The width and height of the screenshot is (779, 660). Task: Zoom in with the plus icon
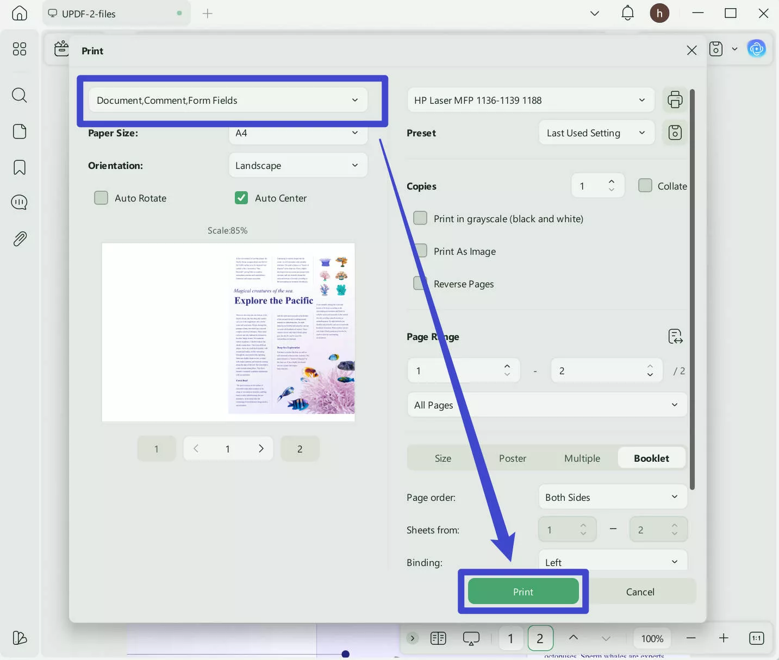[x=724, y=638]
